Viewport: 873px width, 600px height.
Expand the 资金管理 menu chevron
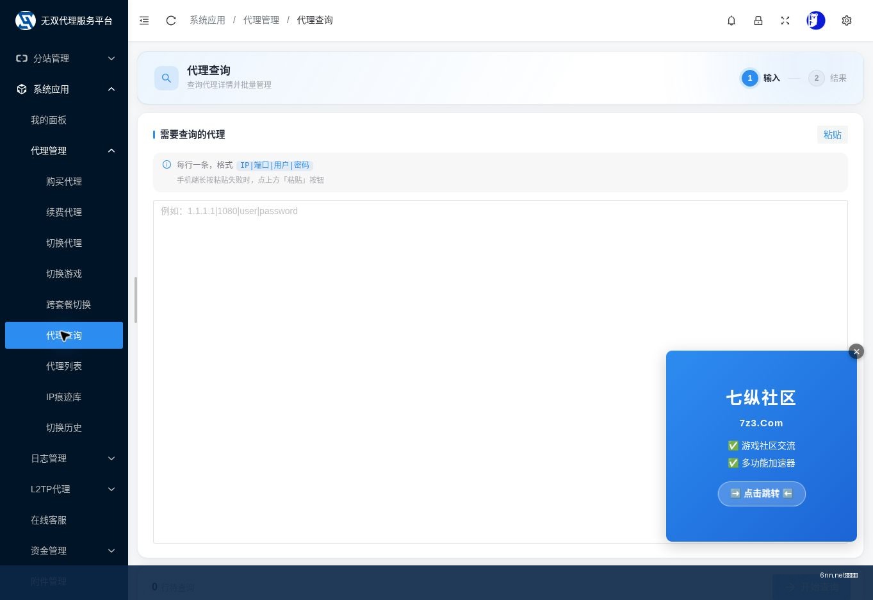coord(111,551)
